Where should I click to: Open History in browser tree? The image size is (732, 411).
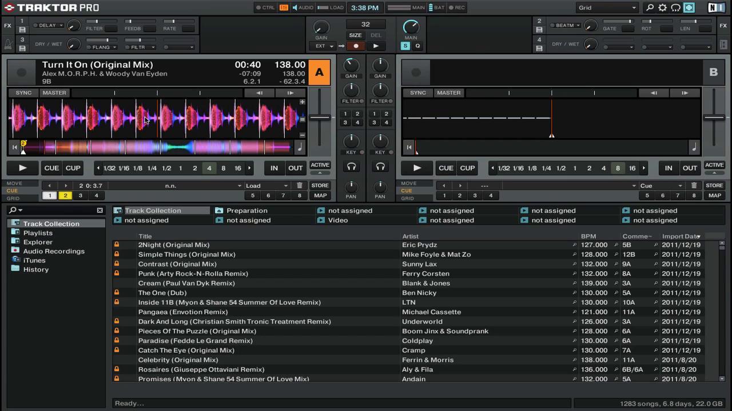click(x=35, y=269)
